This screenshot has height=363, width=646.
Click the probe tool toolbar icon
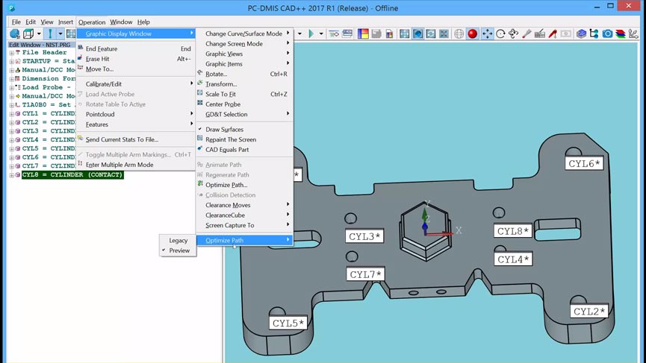click(527, 34)
